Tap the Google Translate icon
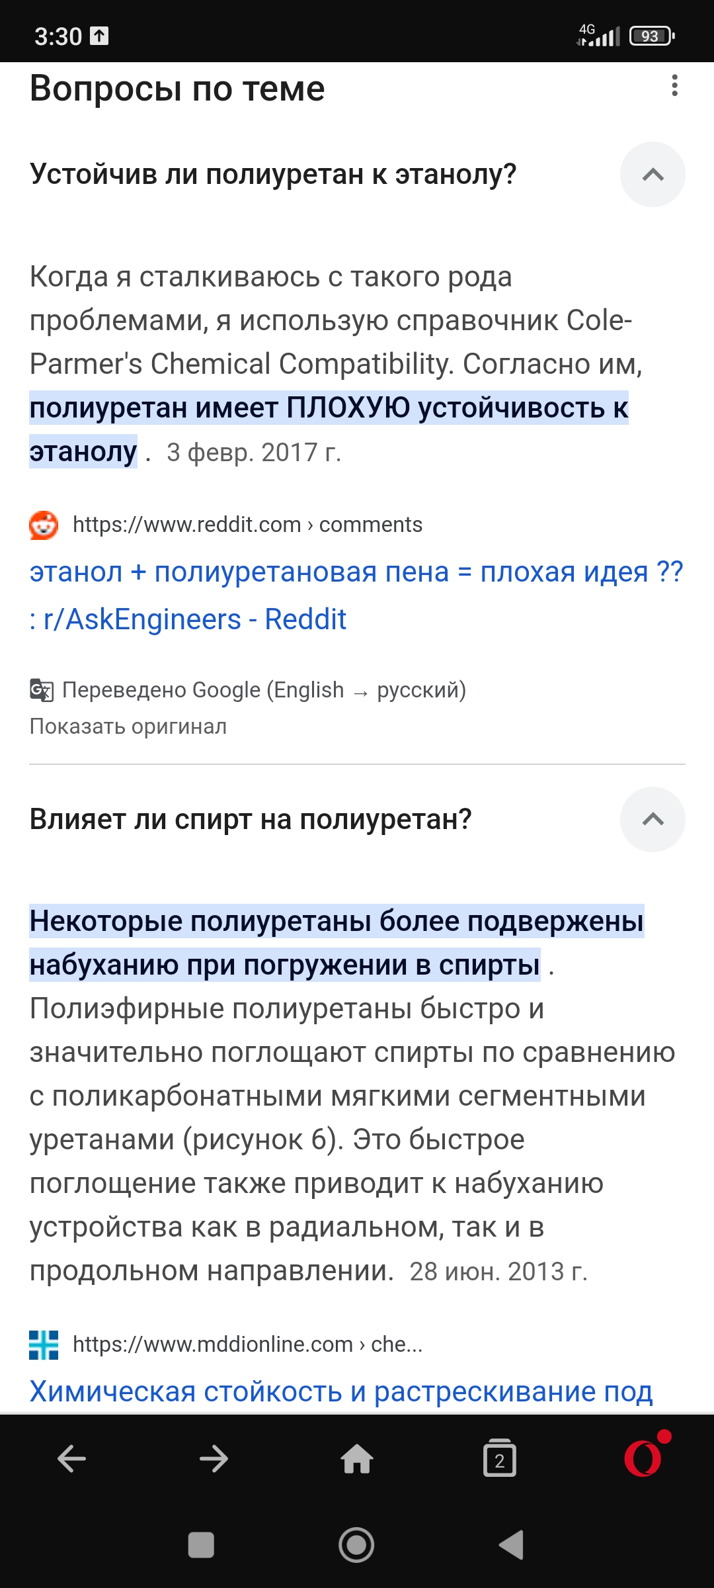714x1588 pixels. point(42,690)
